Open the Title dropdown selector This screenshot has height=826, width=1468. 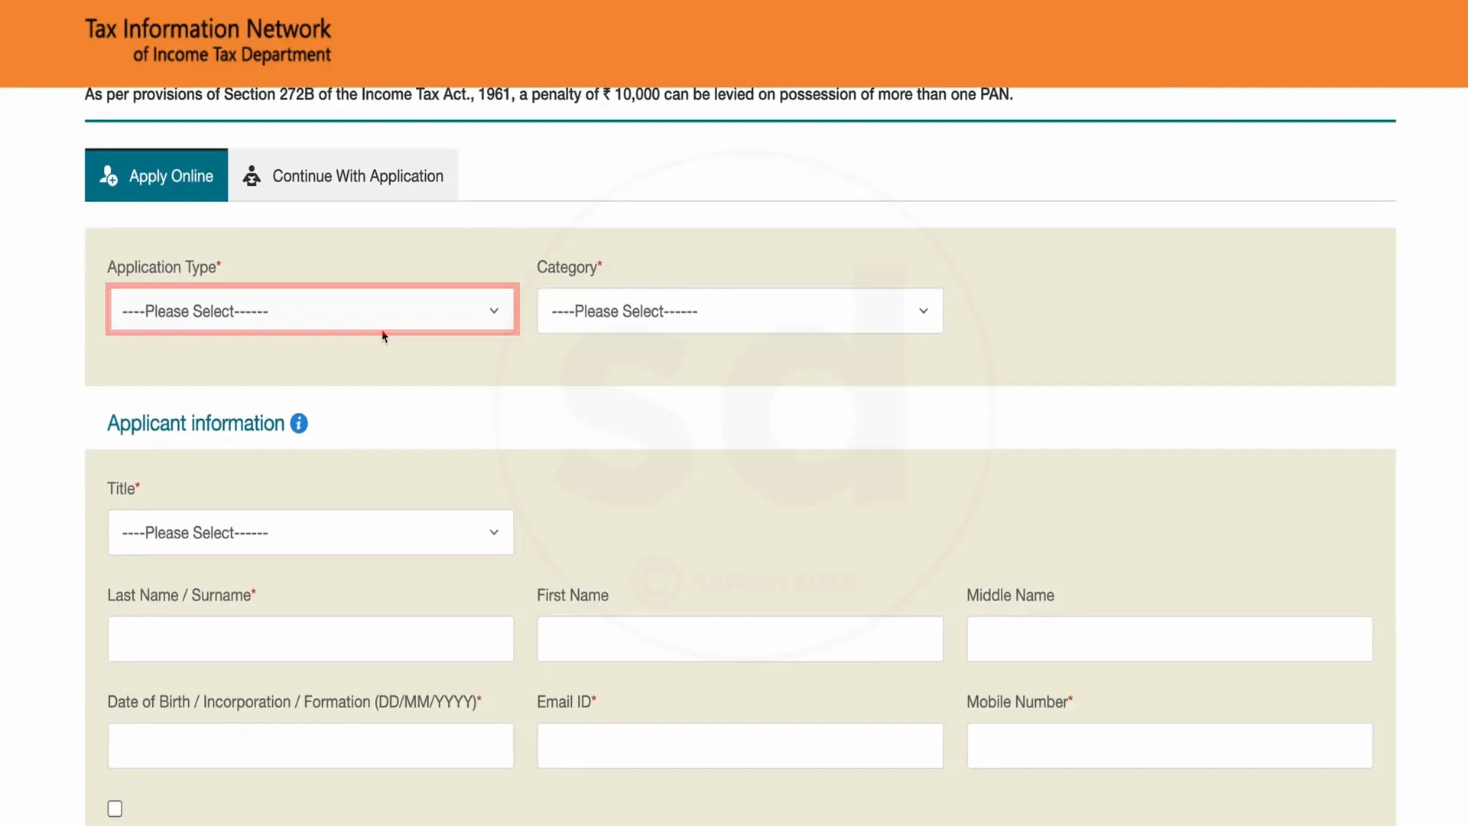[310, 532]
